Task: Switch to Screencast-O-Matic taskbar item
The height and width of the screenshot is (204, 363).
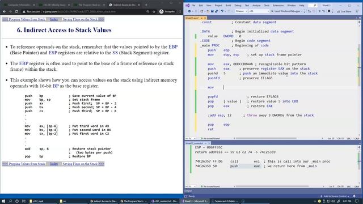Action: 226,201
